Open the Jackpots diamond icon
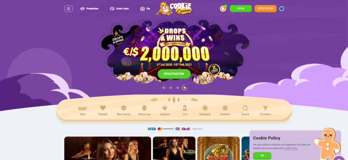 [165, 108]
